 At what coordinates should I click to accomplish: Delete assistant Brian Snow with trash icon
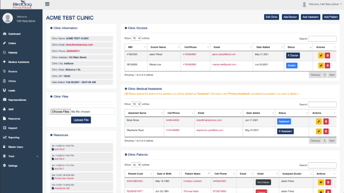pyautogui.click(x=326, y=122)
